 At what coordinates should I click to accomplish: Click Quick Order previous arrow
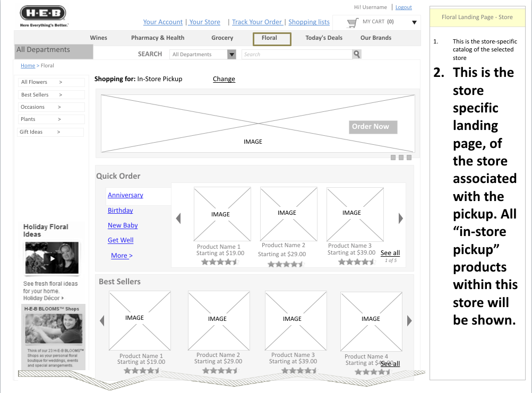pyautogui.click(x=178, y=218)
